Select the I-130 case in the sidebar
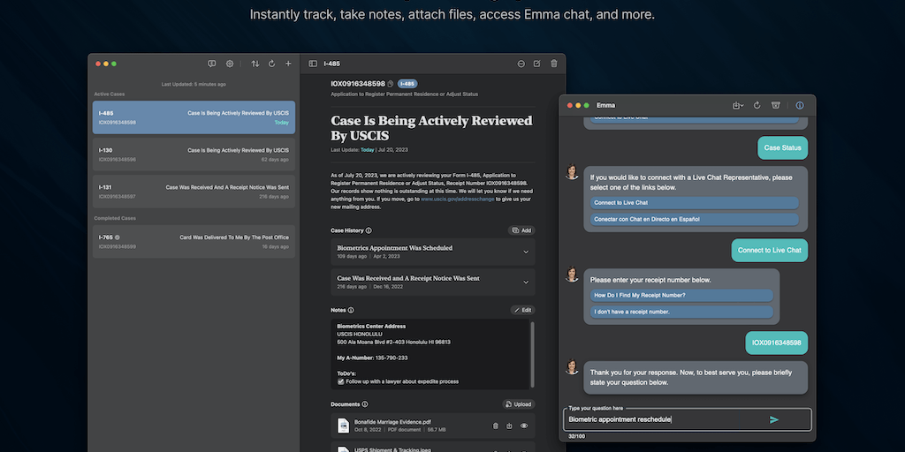The width and height of the screenshot is (905, 452). click(194, 154)
